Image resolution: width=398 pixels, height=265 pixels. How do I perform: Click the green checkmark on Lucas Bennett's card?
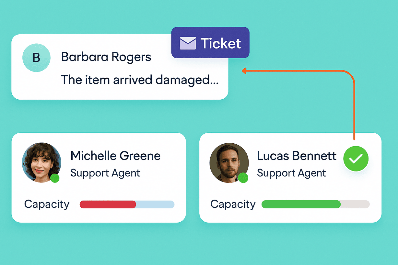(x=356, y=159)
